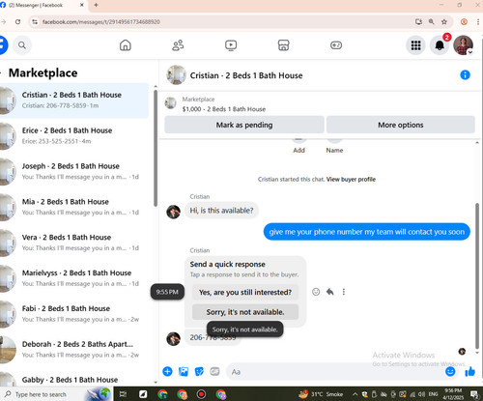Open the Friends icon in top navigation
The width and height of the screenshot is (483, 401).
(x=178, y=45)
